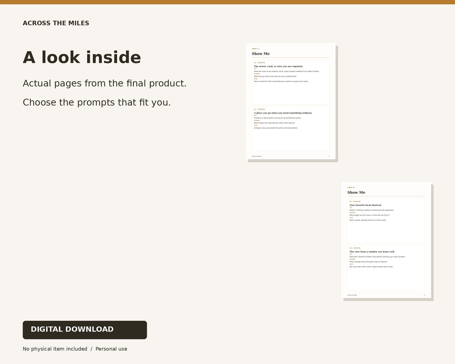
Task: Click the DIGITAL DOWNLOAD button
Action: click(85, 330)
